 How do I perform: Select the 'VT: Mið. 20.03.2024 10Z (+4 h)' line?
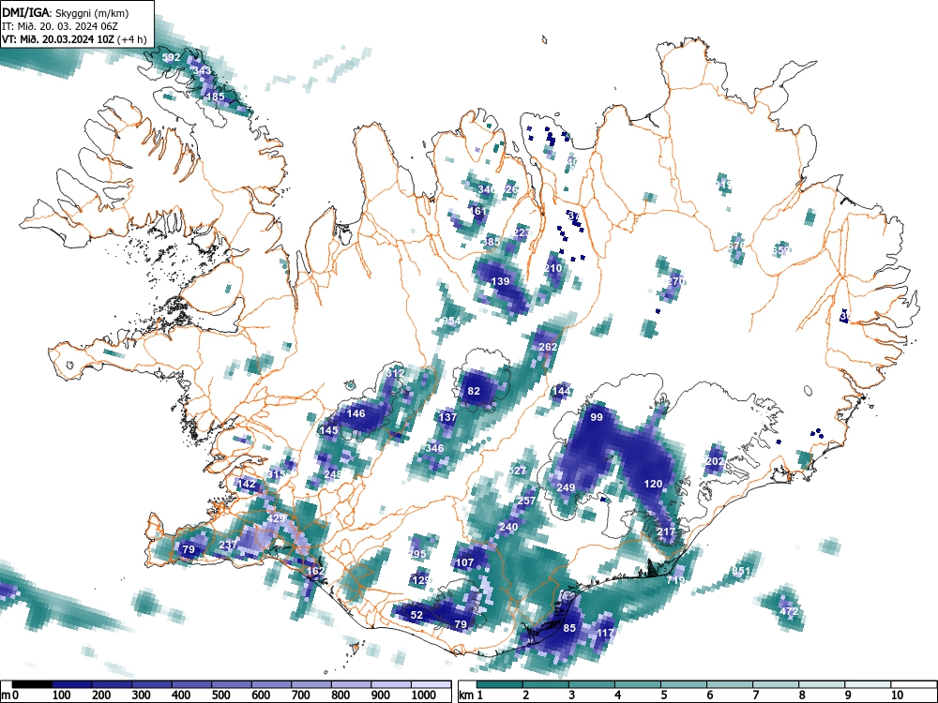point(73,39)
